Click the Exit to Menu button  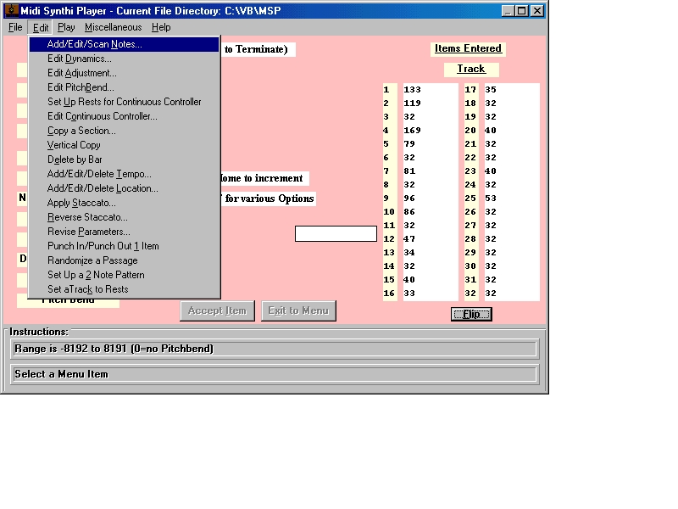tap(298, 310)
